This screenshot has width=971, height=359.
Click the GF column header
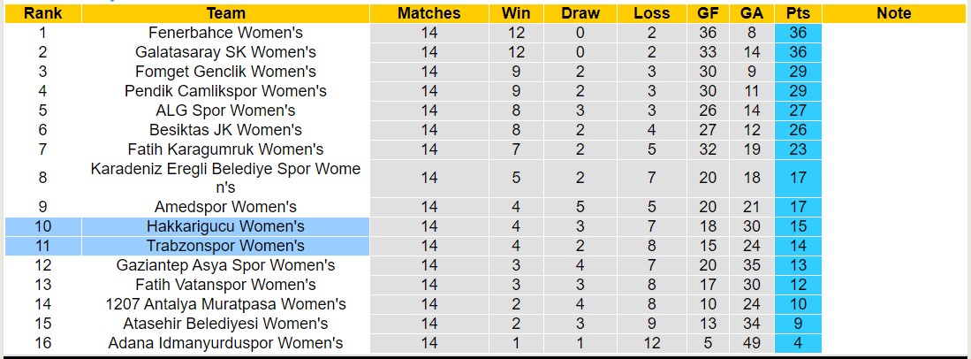pyautogui.click(x=707, y=13)
